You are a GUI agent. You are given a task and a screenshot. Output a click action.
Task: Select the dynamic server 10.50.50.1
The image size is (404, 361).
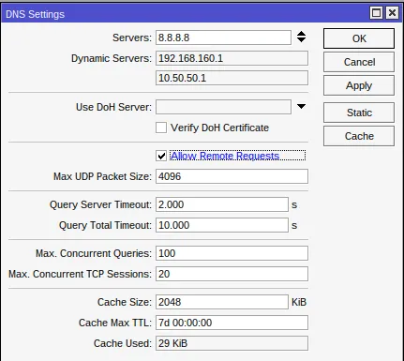pos(232,78)
